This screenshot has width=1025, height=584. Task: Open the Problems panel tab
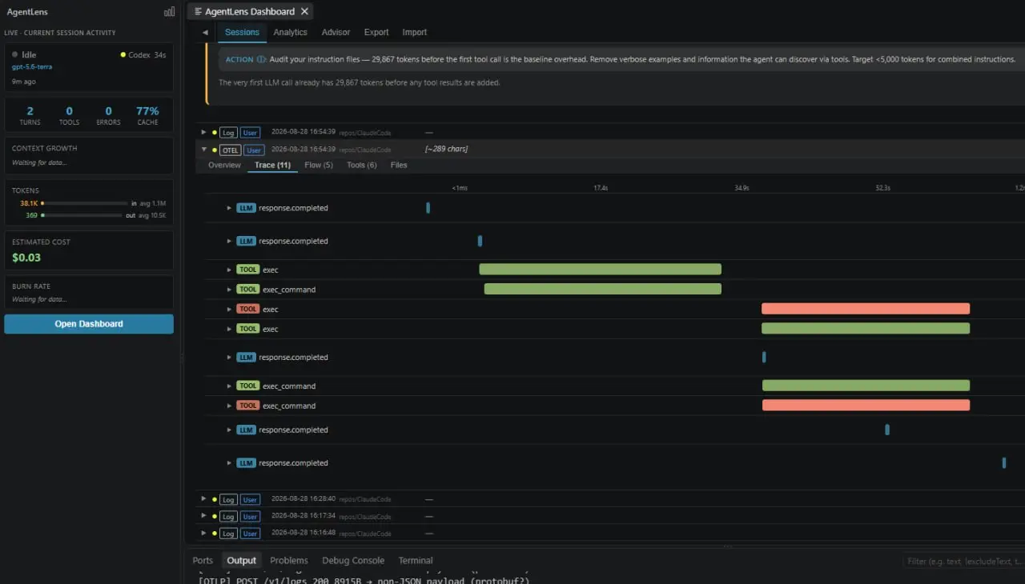coord(289,561)
